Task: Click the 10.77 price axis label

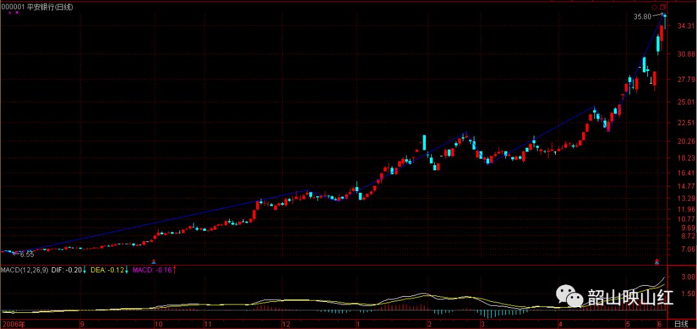Action: 685,219
